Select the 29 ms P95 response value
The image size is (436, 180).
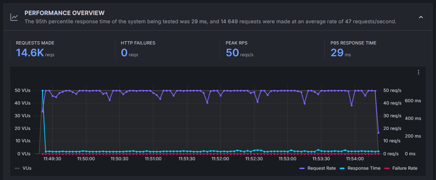(x=341, y=53)
